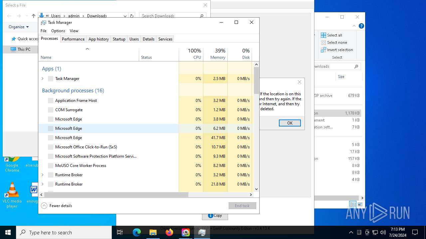Open File Explorer from taskbar
Viewport: 426px width, 239px height.
tap(153, 232)
